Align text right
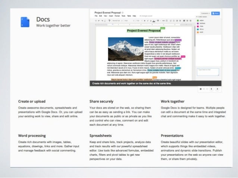 tap(190, 21)
